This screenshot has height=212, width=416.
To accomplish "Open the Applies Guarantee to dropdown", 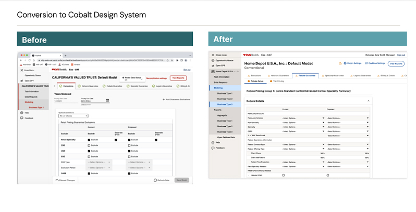I will tap(73, 116).
